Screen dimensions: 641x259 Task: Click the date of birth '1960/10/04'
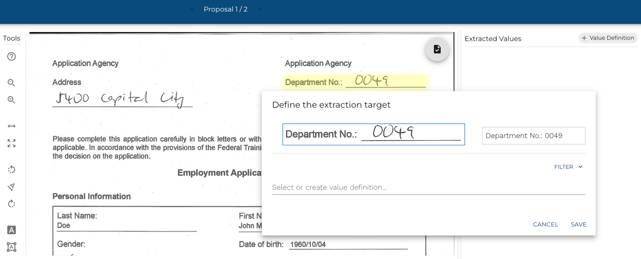pyautogui.click(x=308, y=244)
